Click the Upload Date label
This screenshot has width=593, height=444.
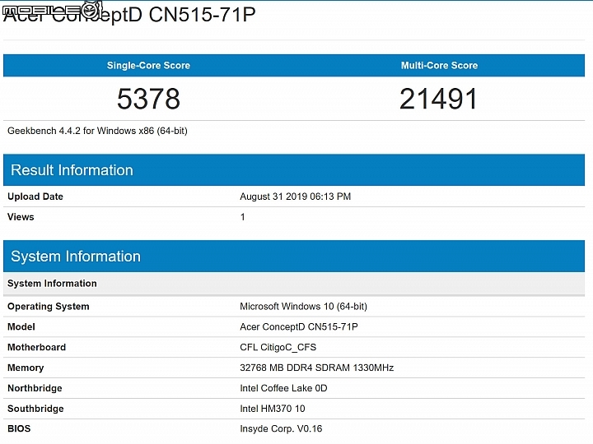click(35, 197)
